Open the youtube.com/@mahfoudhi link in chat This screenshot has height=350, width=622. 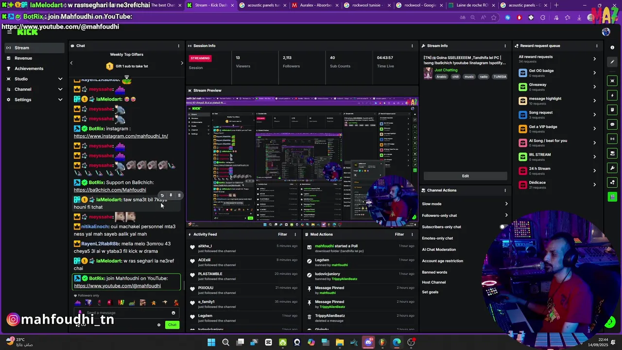117,286
